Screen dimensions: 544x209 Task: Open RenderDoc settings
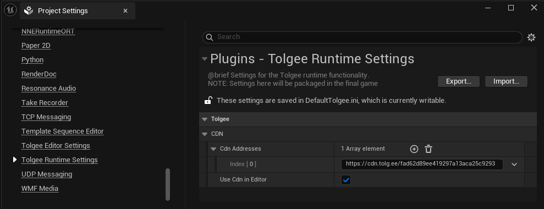[x=39, y=74]
